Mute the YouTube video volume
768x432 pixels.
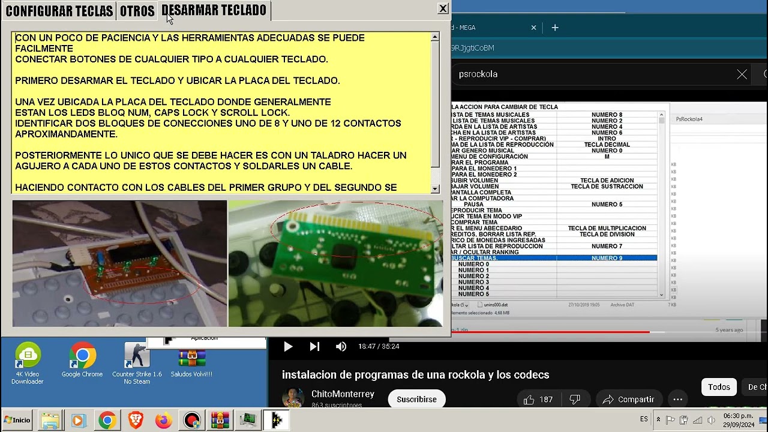[341, 346]
